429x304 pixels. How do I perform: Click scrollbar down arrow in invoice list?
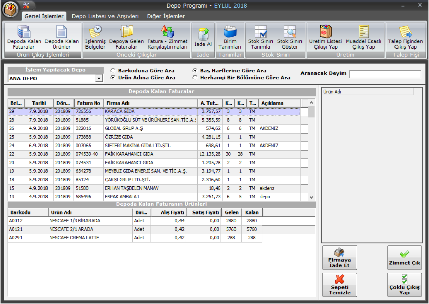pos(311,197)
